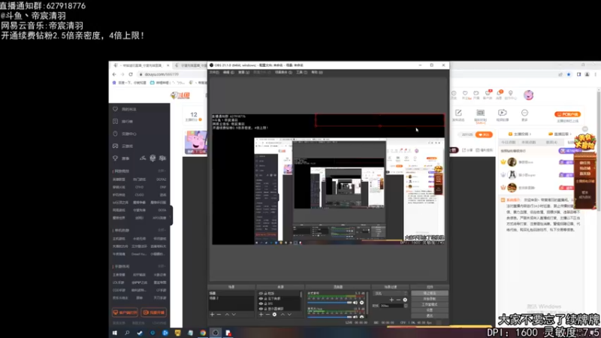601x338 pixels.
Task: Expand 手游休闲 category all link in sidebar
Action: tap(162, 267)
